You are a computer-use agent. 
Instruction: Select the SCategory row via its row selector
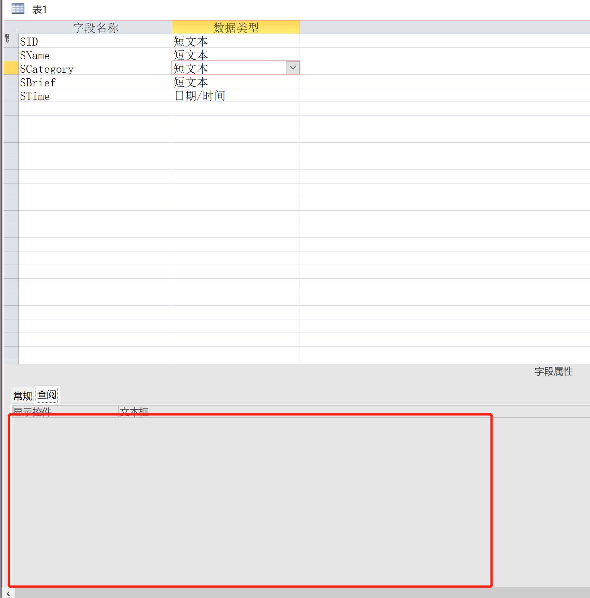coord(11,68)
